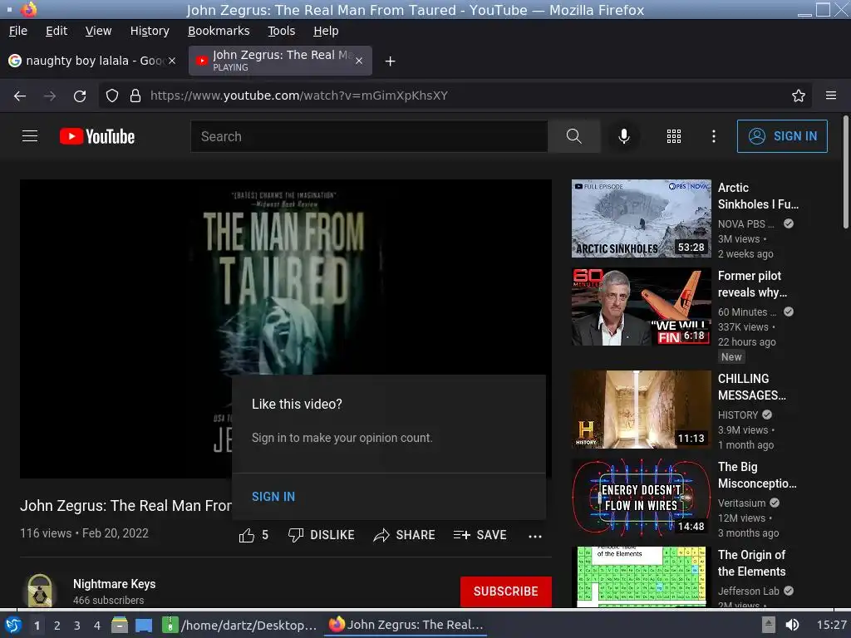Click the page vertical scrollbar
Screen dimensions: 851x638
845,173
